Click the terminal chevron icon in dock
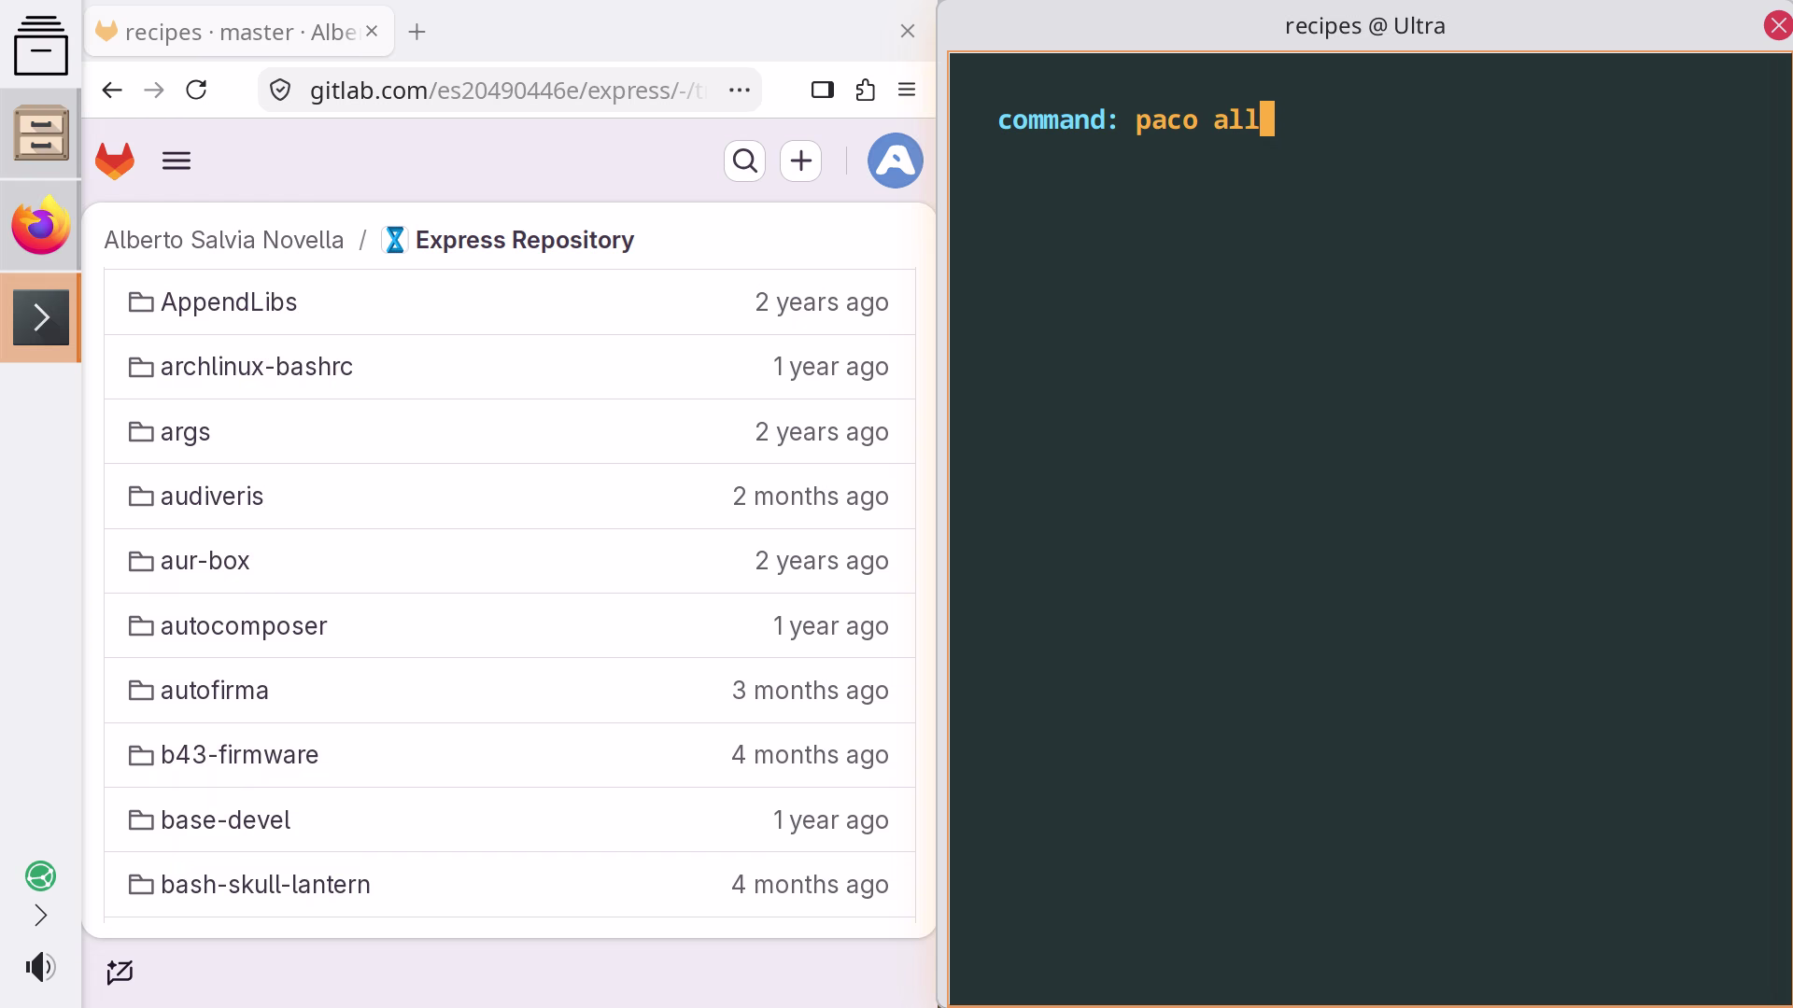 [41, 317]
